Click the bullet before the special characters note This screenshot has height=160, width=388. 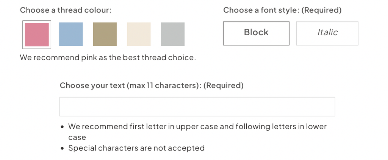(x=63, y=149)
